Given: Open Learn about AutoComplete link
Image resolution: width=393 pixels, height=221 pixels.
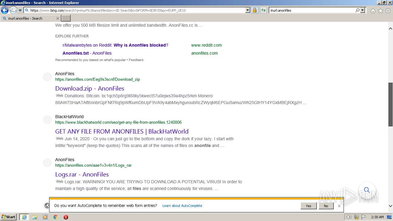Looking at the screenshot, I should pos(182,206).
